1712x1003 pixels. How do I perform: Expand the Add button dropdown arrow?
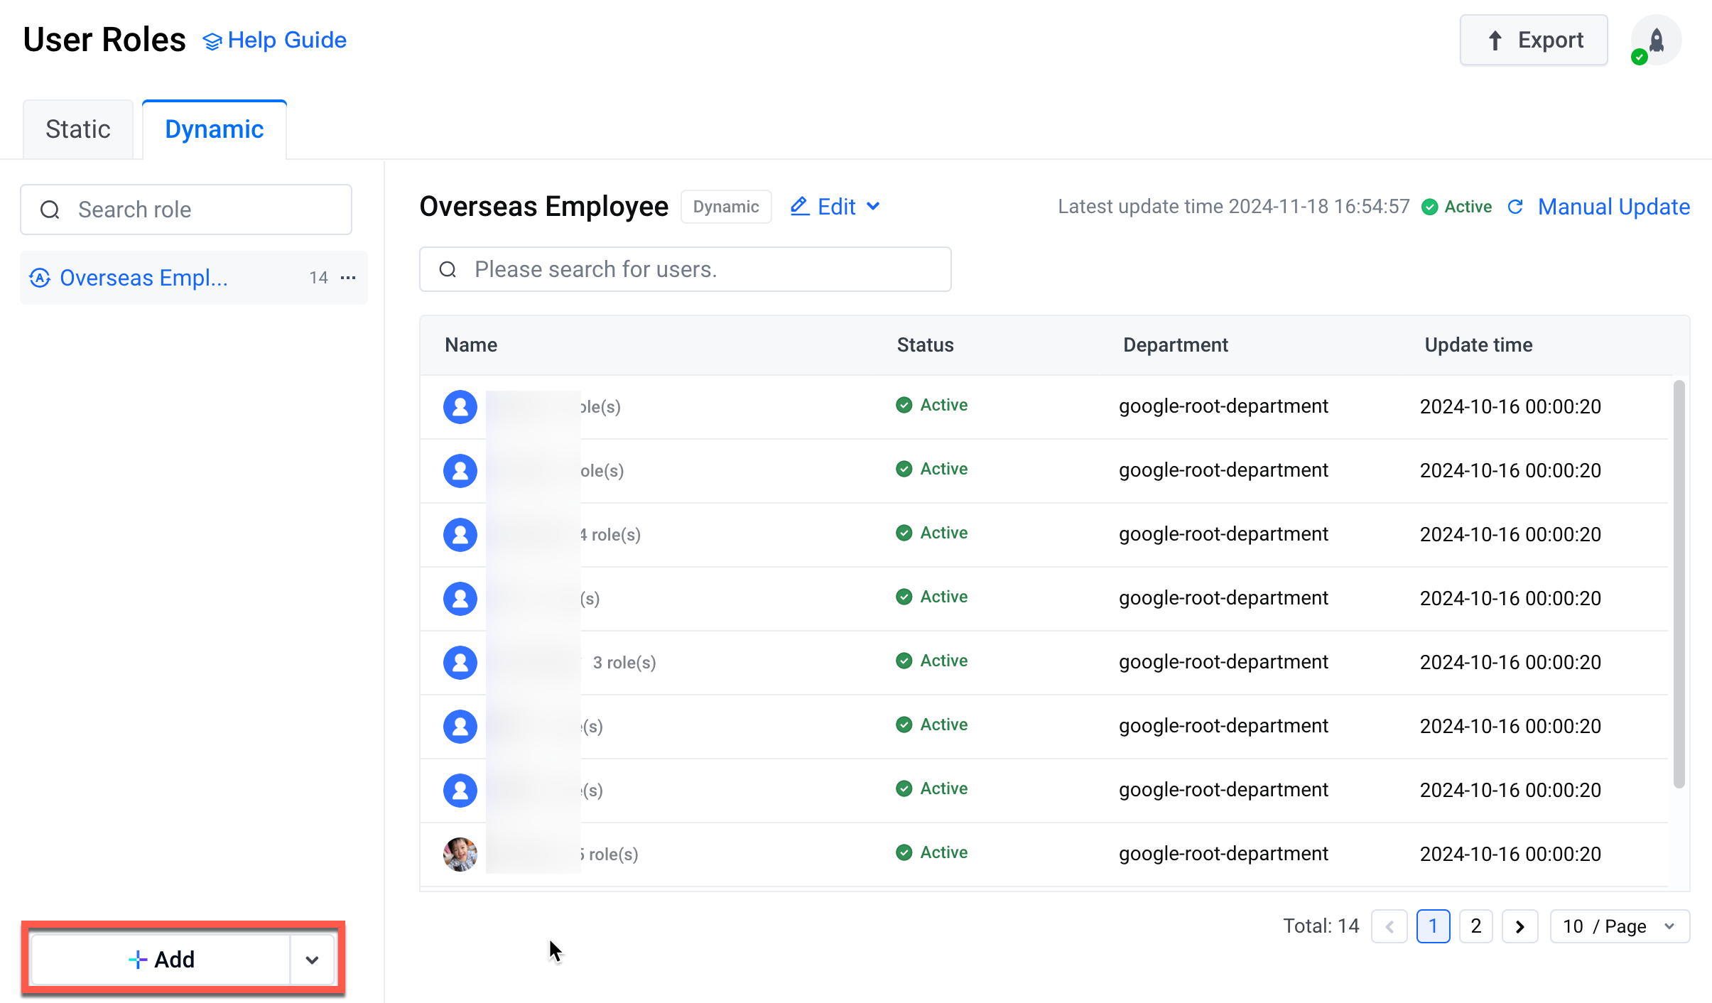pos(312,960)
